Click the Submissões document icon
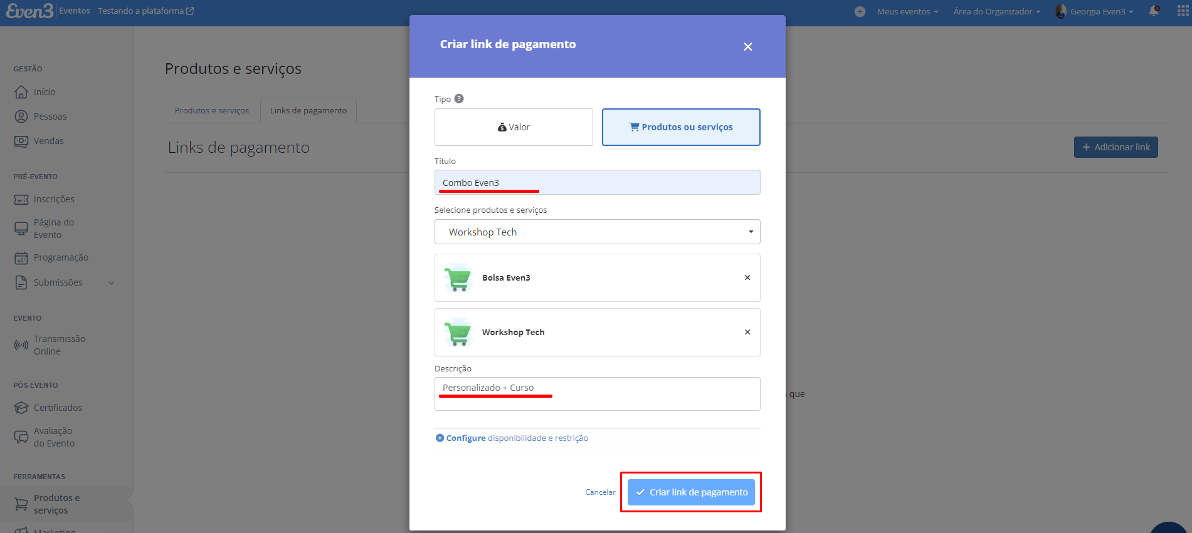The width and height of the screenshot is (1192, 533). 21,282
